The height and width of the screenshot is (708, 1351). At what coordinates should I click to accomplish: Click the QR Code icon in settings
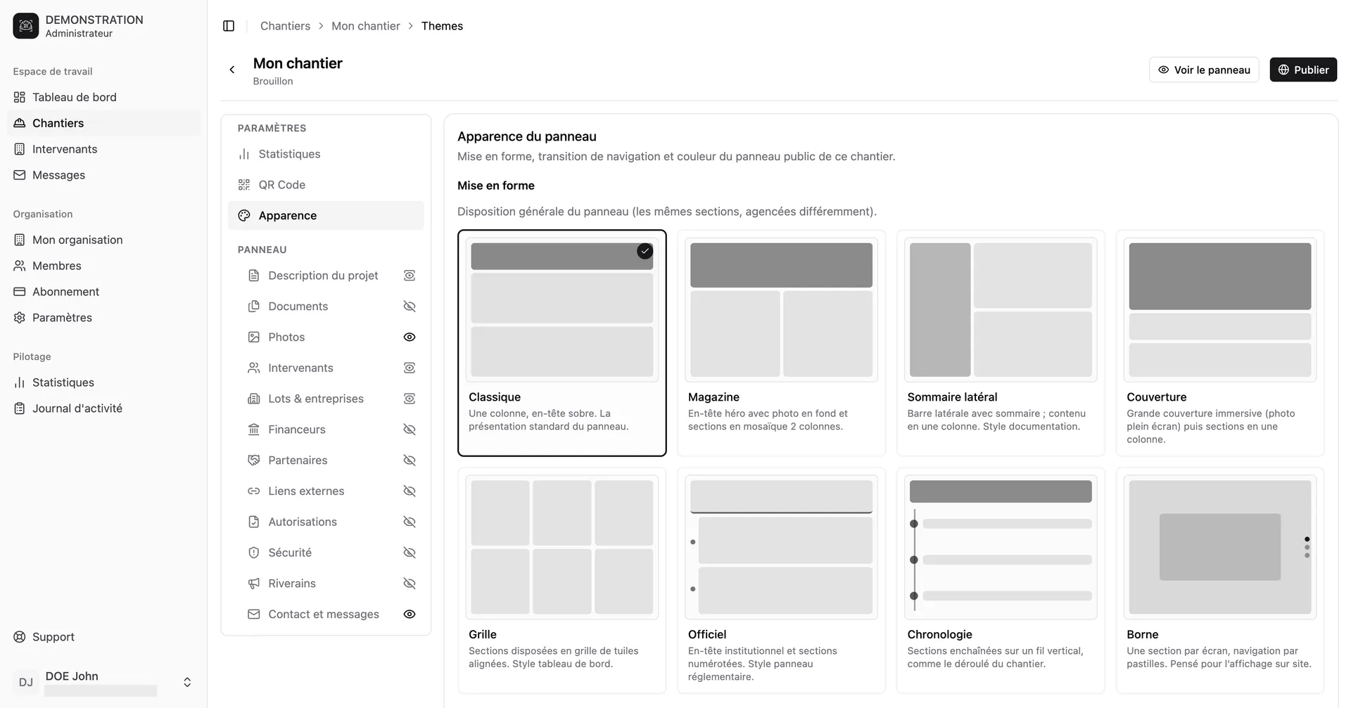point(244,185)
